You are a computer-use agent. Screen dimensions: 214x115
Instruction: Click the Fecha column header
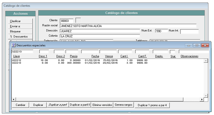[95, 56]
